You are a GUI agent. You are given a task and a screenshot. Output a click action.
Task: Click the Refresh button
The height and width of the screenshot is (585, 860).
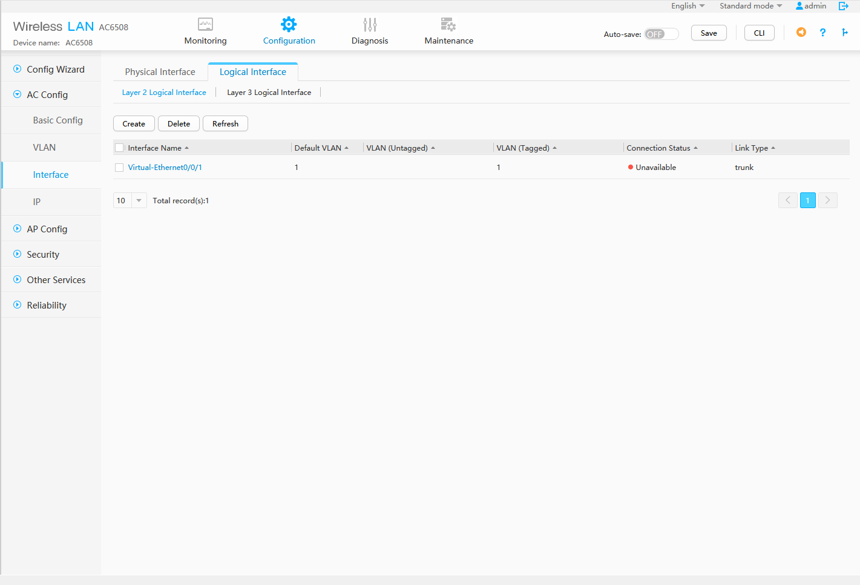point(225,123)
